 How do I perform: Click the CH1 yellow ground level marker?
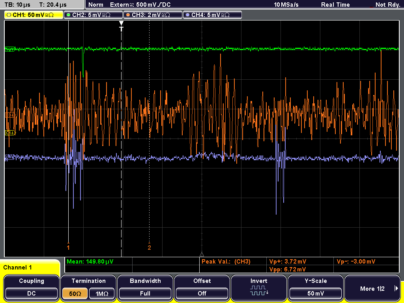coord(11,133)
